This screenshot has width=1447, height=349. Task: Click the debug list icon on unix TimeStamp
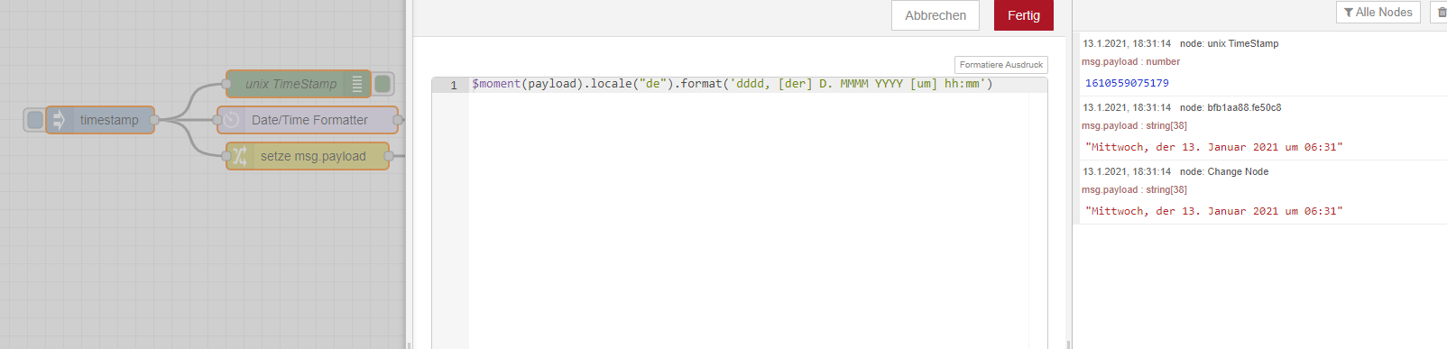coord(357,84)
